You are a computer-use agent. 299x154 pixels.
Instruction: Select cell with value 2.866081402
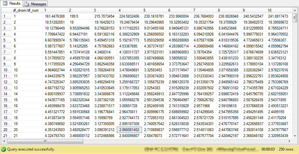(129, 130)
